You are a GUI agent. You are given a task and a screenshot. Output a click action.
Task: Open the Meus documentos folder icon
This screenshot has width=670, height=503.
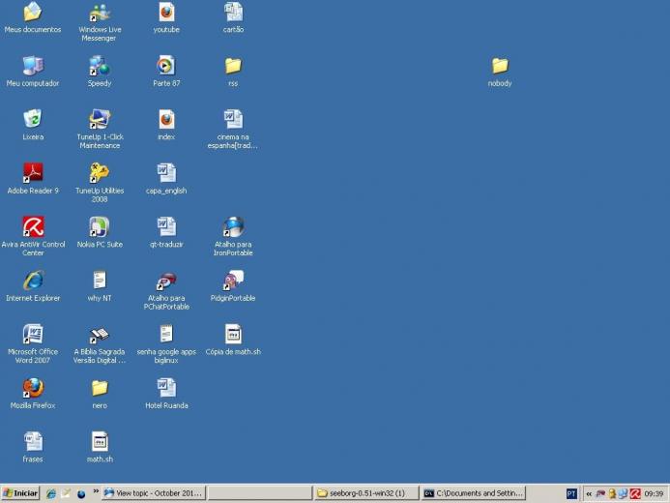click(33, 12)
